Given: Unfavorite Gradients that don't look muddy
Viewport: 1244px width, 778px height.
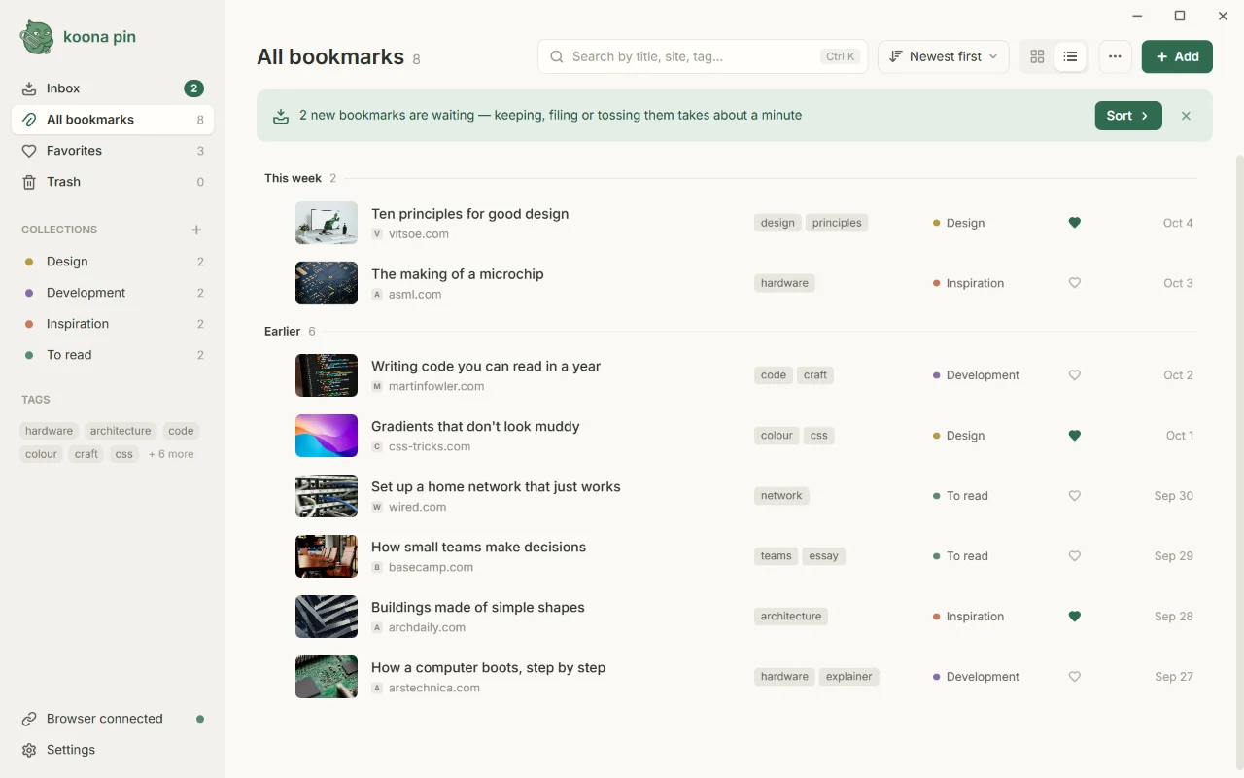Looking at the screenshot, I should coord(1074,436).
